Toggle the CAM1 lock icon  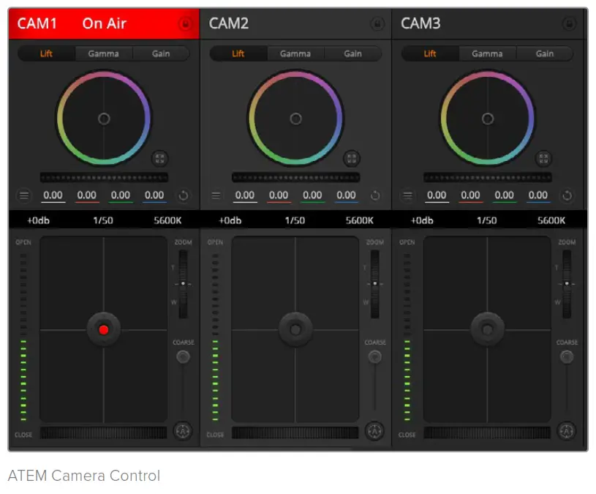point(185,24)
